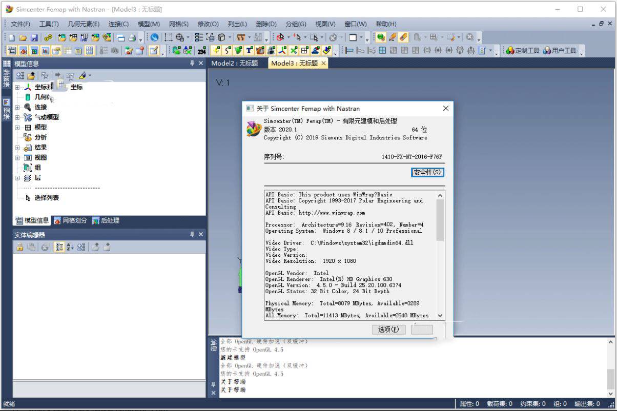Click the blue globe view icon
The width and height of the screenshot is (617, 411).
pyautogui.click(x=154, y=37)
